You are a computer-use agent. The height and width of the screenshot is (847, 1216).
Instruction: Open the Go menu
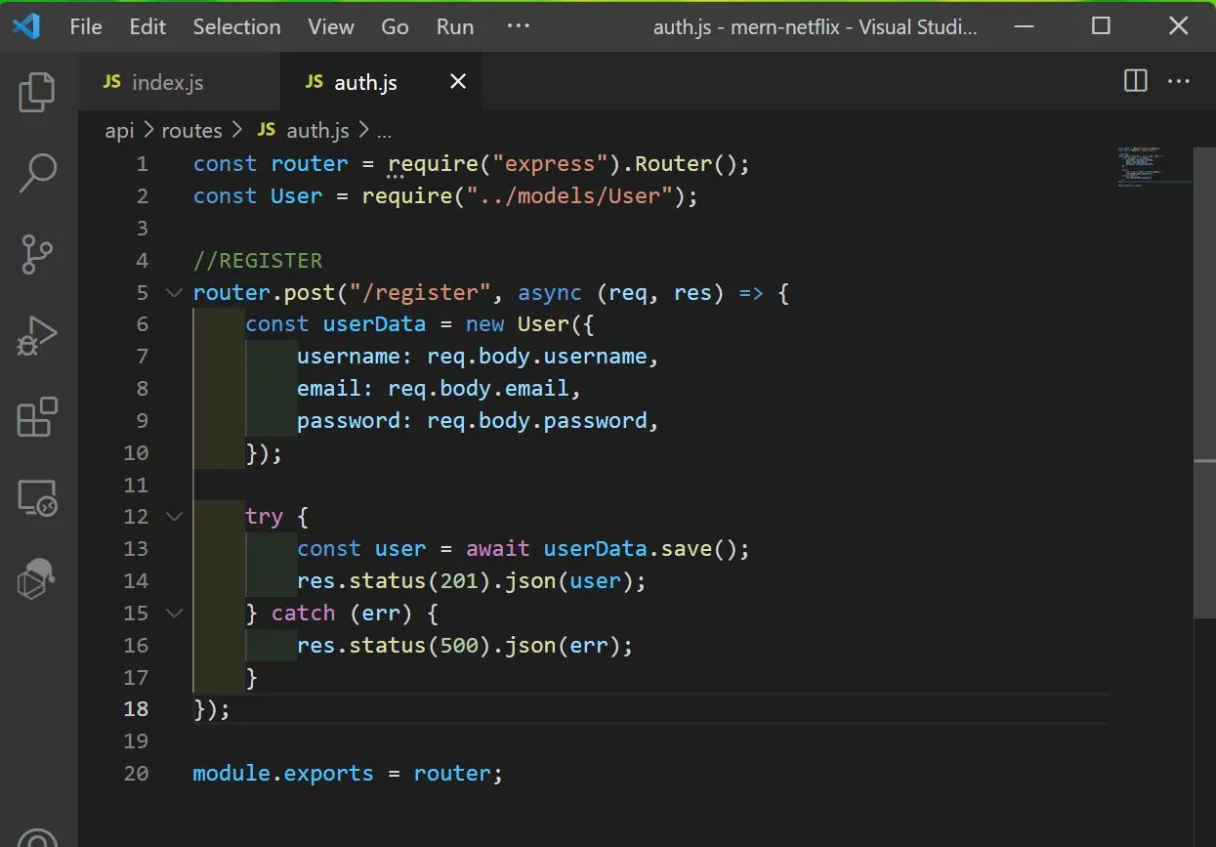(395, 26)
